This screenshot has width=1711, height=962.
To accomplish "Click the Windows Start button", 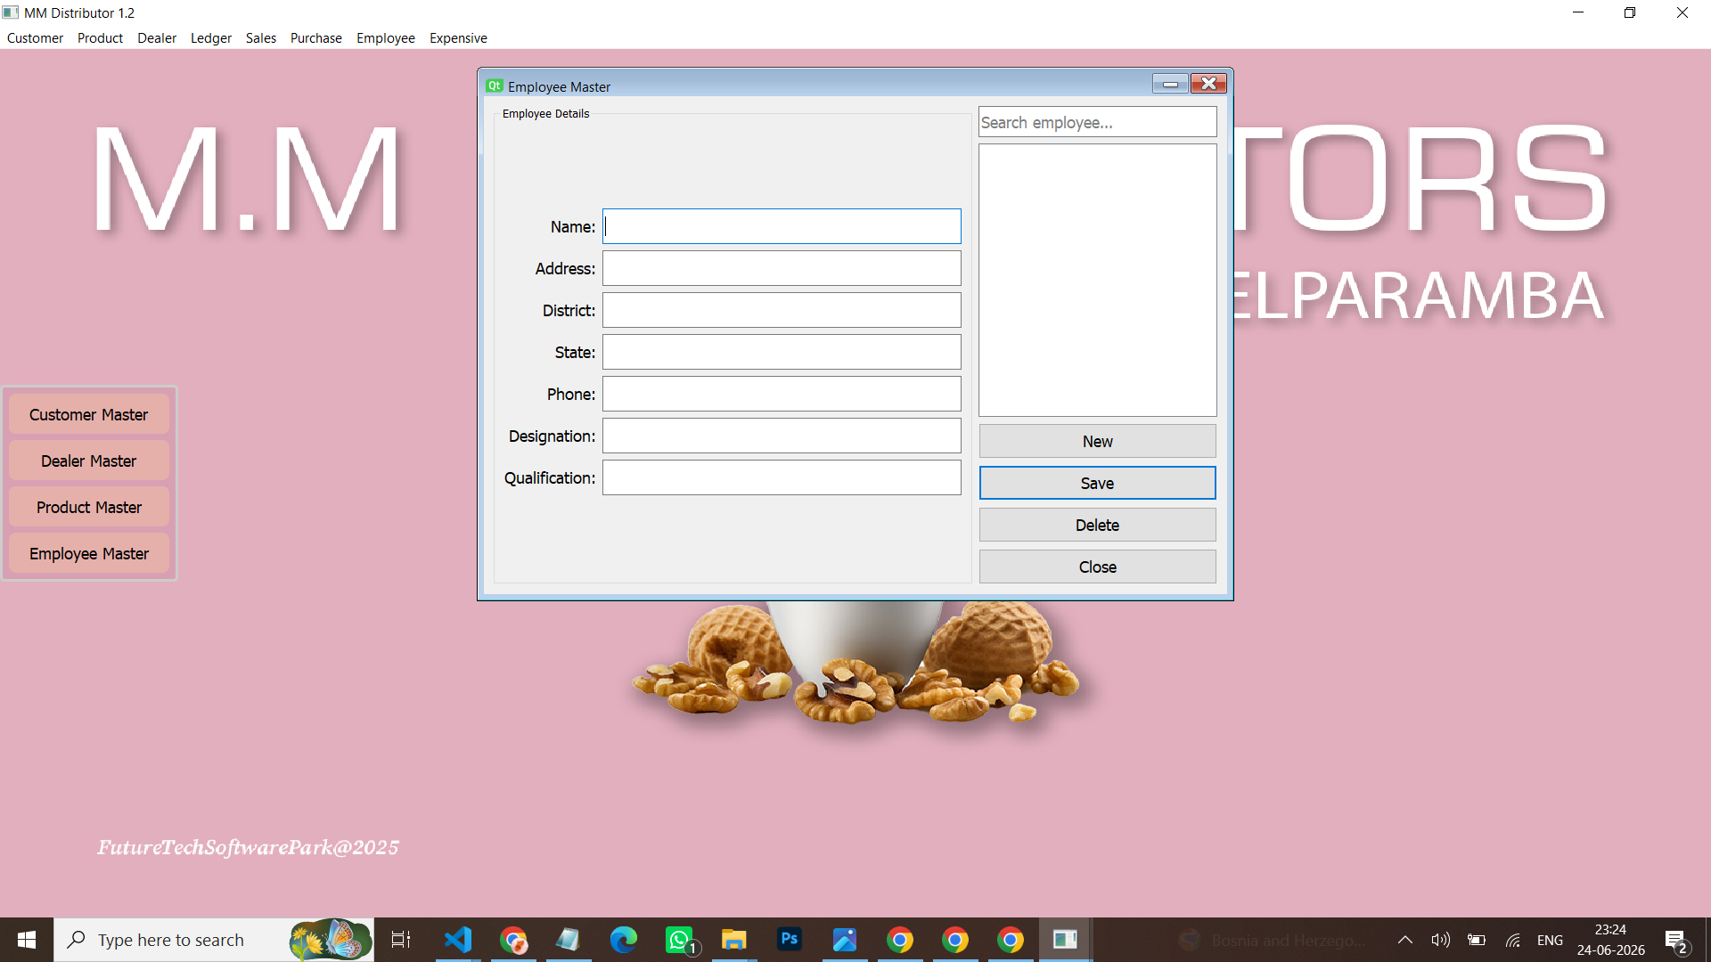I will [x=27, y=940].
